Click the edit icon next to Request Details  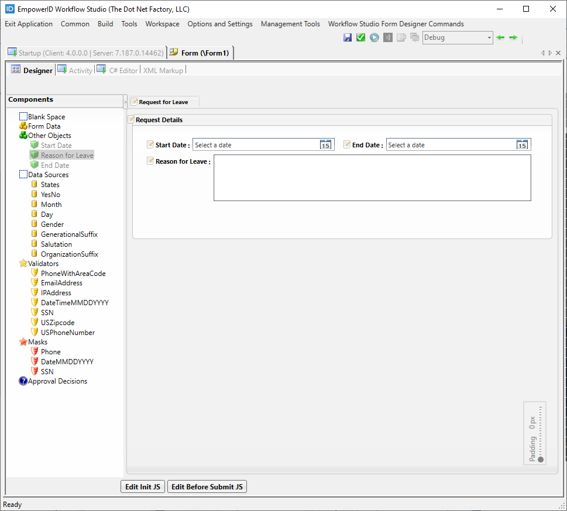[x=132, y=120]
